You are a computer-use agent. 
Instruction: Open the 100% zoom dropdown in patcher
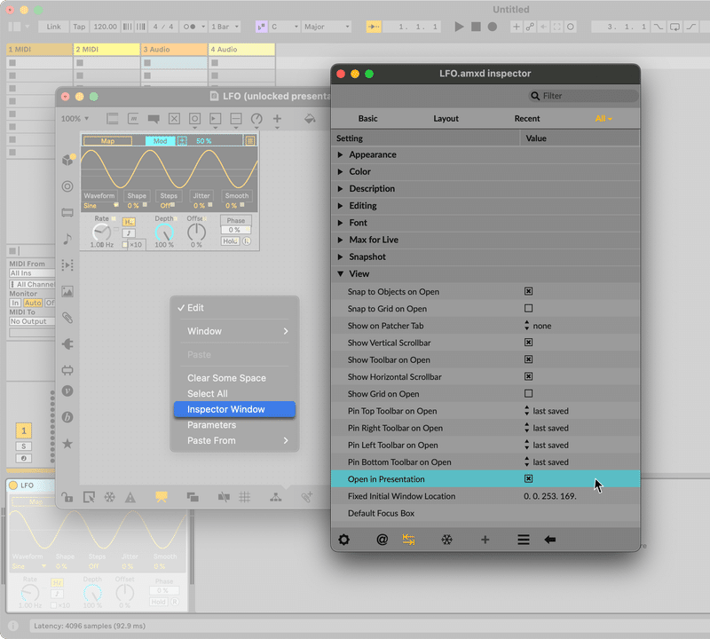(75, 119)
